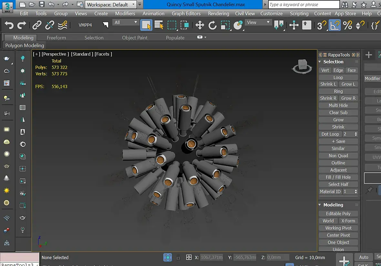Image resolution: width=381 pixels, height=266 pixels.
Task: Click the Select and Link chain icon
Action: point(37,25)
